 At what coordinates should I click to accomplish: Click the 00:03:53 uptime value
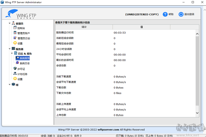coord(119,33)
